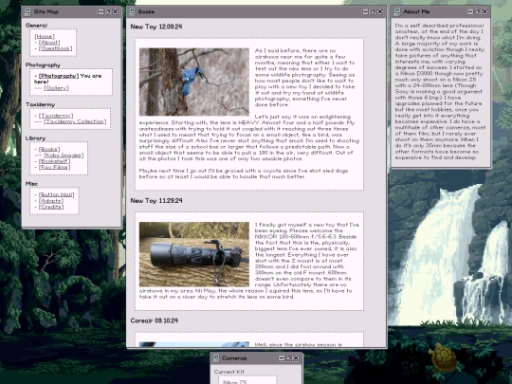
Task: Open the Bookshelf link
Action: click(55, 161)
